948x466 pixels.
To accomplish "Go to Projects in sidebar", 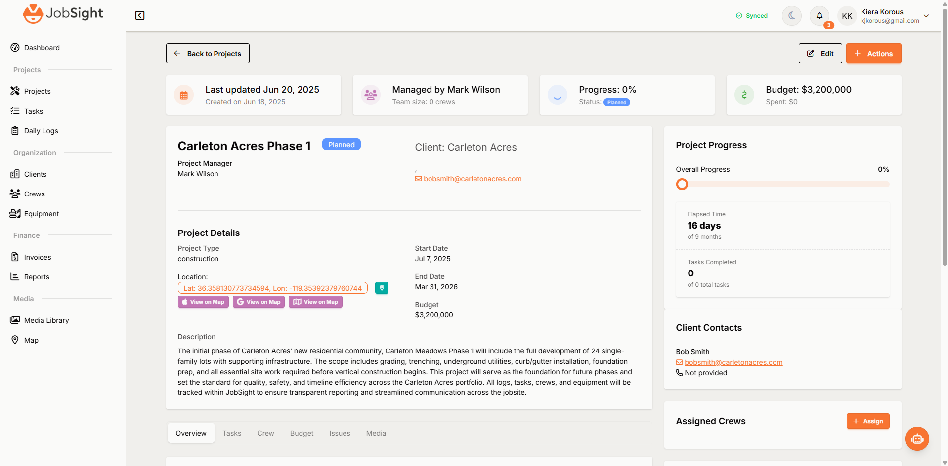I will 31,91.
